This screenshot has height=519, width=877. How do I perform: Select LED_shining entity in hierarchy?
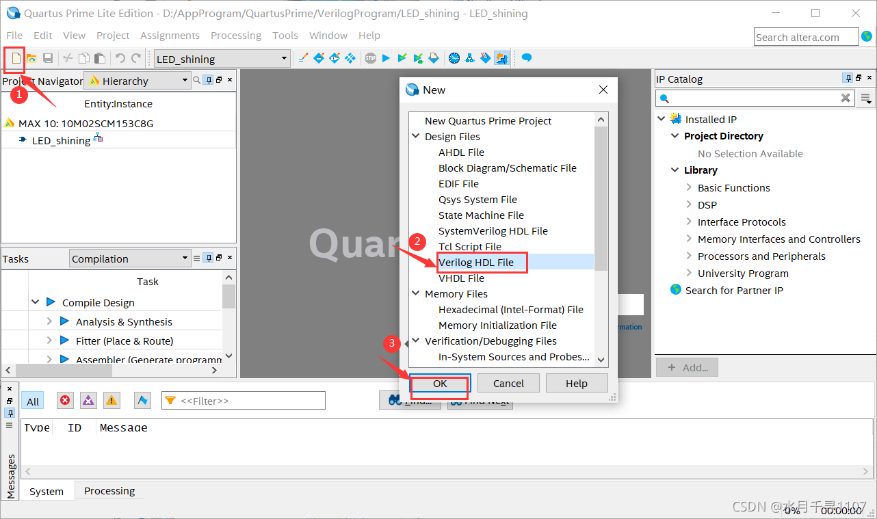[61, 140]
